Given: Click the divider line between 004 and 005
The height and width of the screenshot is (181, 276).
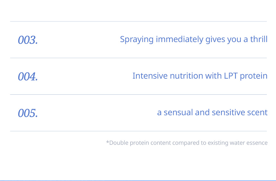Looking at the screenshot, I should 139,95.
